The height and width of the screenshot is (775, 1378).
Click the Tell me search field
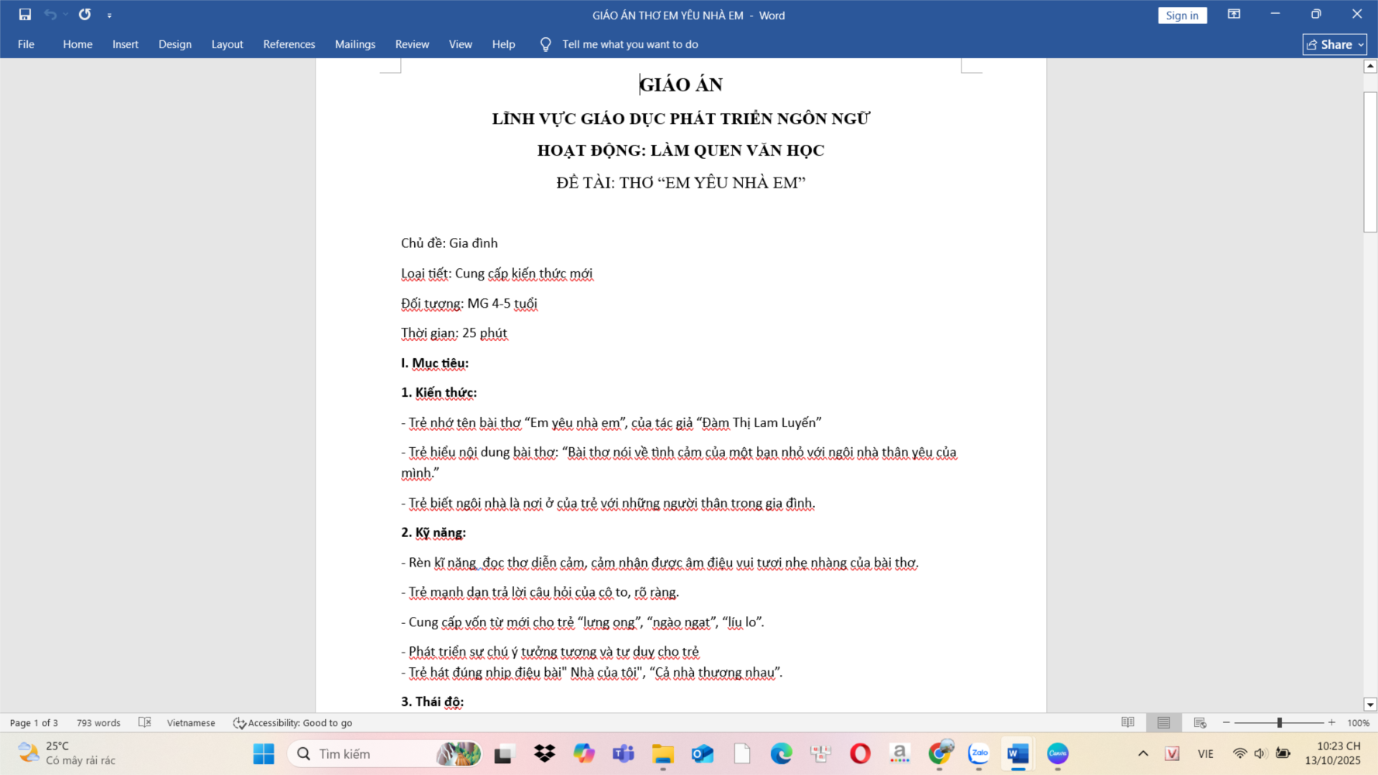click(x=630, y=44)
